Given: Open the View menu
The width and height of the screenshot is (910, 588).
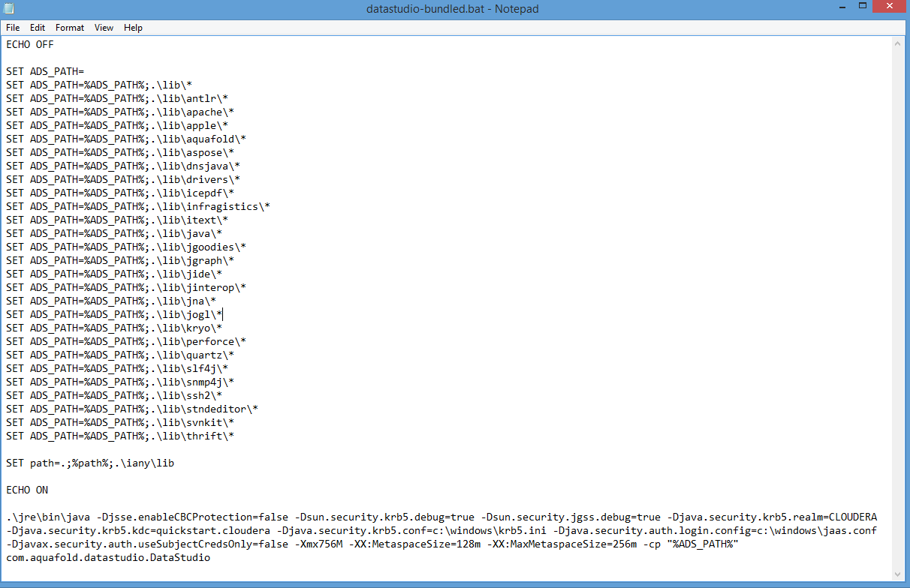Looking at the screenshot, I should pyautogui.click(x=104, y=28).
